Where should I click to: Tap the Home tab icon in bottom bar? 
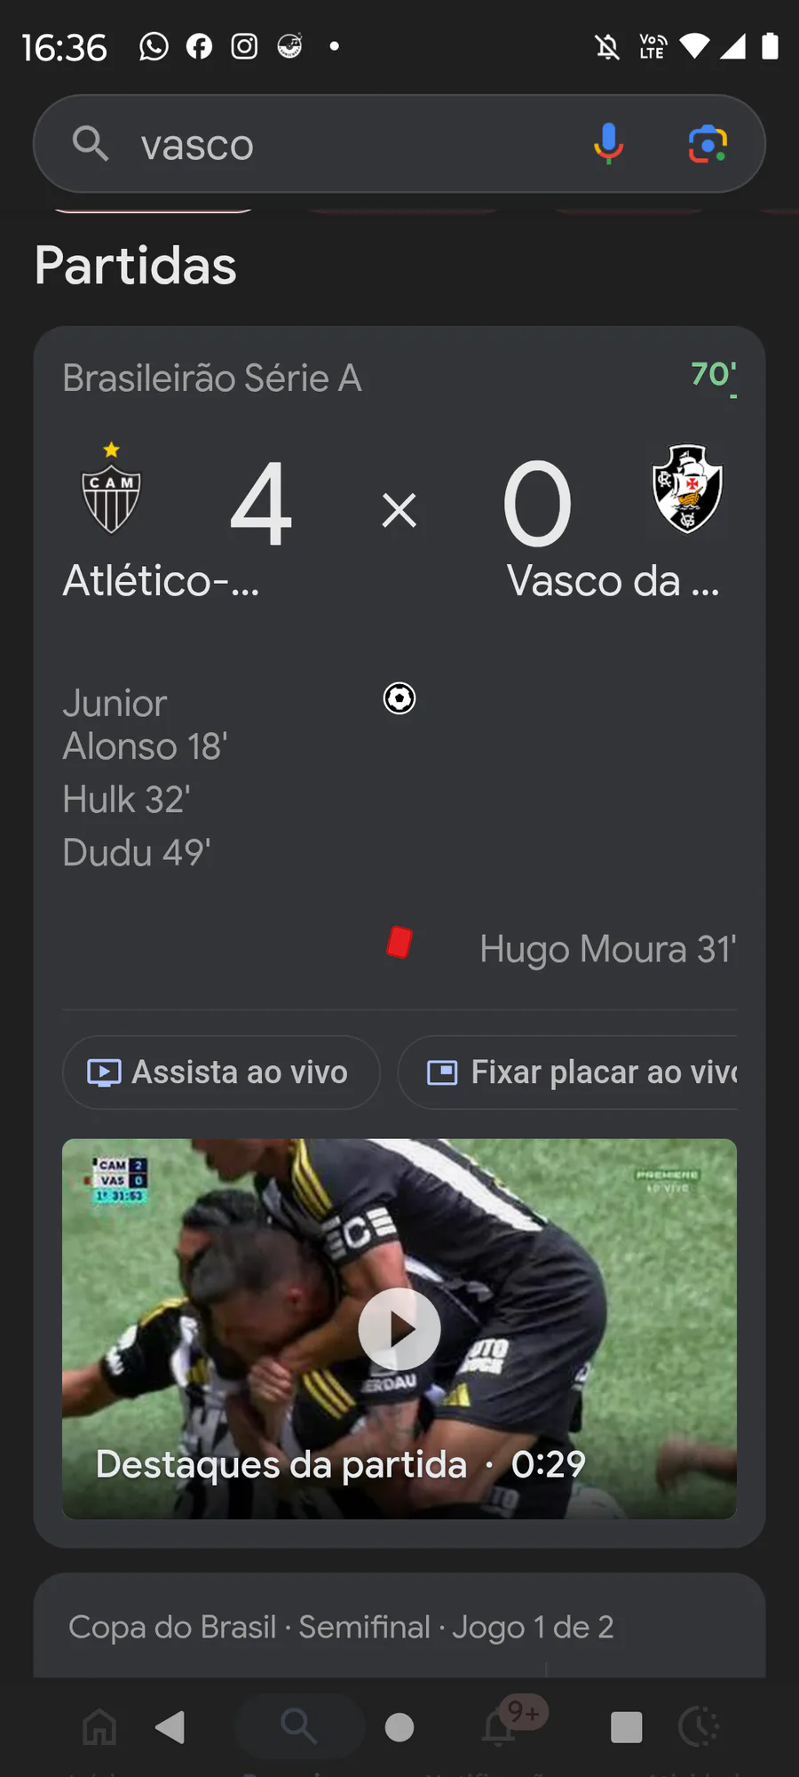pos(99,1727)
